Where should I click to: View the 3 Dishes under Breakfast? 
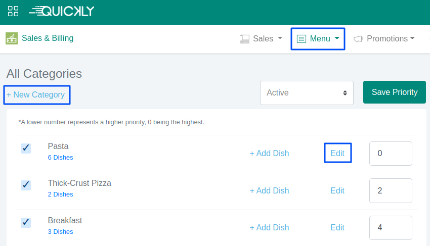[x=60, y=232]
